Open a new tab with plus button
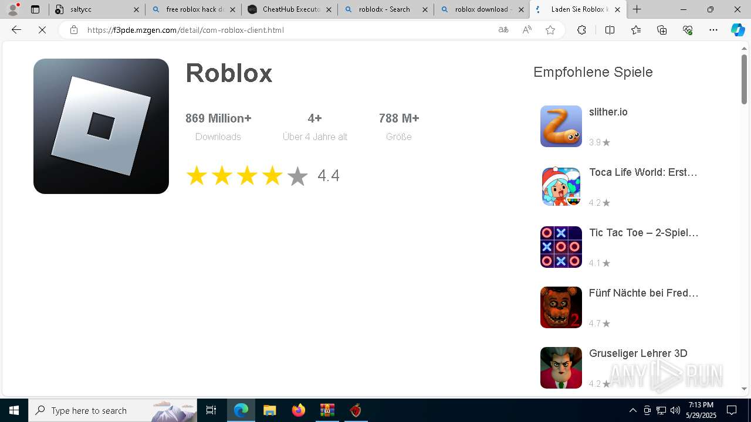This screenshot has height=422, width=751. [x=637, y=9]
